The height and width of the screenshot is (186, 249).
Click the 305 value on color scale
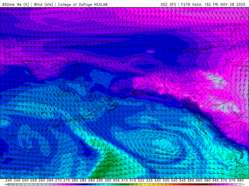116,180
